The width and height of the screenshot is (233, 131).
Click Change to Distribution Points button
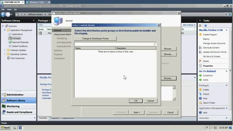pos(95,39)
